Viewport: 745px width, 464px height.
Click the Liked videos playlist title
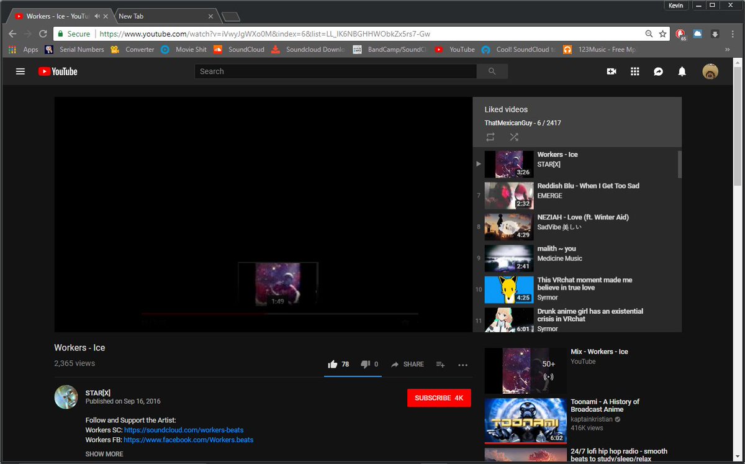(x=506, y=109)
